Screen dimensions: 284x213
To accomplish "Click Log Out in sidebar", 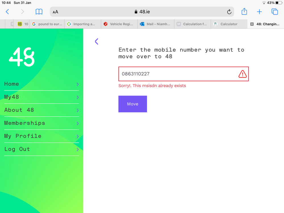I will click(17, 149).
